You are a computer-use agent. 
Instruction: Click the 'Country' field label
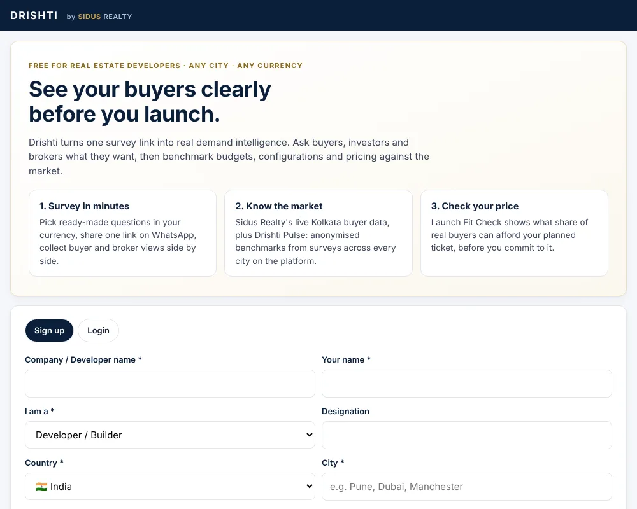[x=44, y=463]
